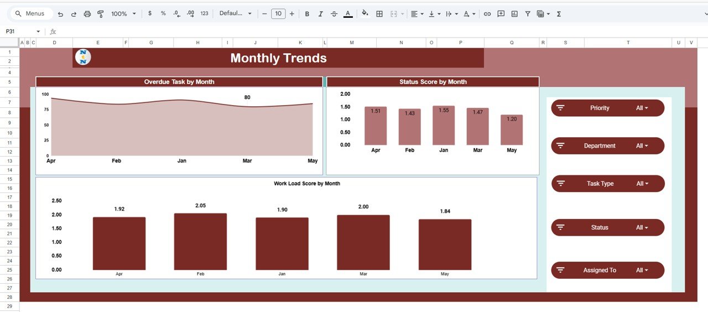Screen dimensions: 708x312
Task: Open the fill color picker
Action: tap(365, 14)
